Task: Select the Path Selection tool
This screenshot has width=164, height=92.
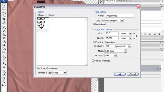Action: click(4, 63)
